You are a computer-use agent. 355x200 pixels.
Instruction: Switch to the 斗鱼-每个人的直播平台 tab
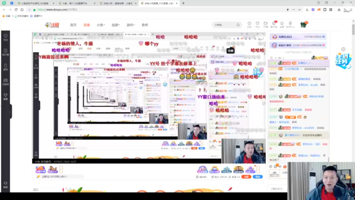(76, 4)
